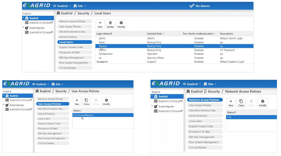Click ExaGrid logo in User Access Policies window
The height and width of the screenshot is (156, 281).
click(x=16, y=84)
